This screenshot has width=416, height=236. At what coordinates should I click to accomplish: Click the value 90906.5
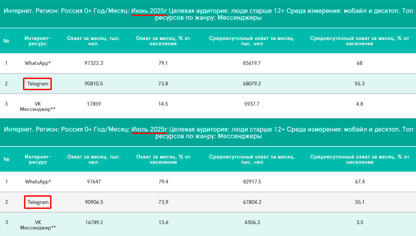pyautogui.click(x=94, y=202)
